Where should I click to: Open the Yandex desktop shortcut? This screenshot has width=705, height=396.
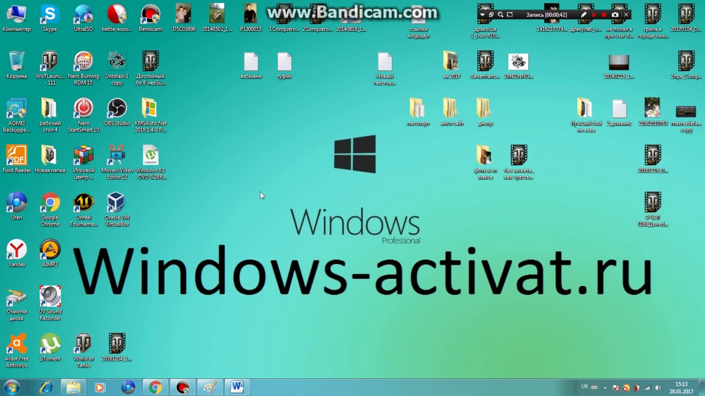[17, 254]
